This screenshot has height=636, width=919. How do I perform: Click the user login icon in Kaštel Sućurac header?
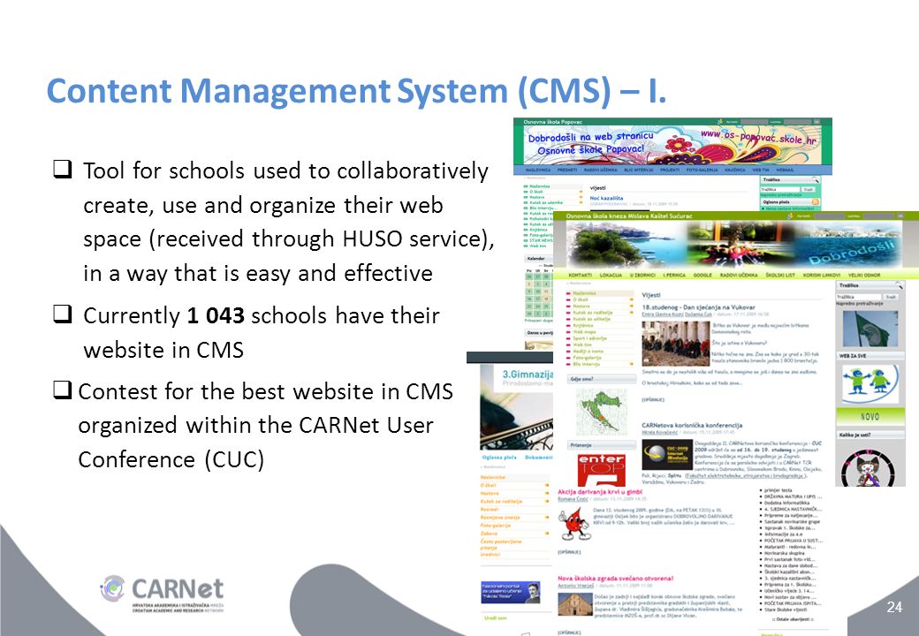pyautogui.click(x=789, y=216)
